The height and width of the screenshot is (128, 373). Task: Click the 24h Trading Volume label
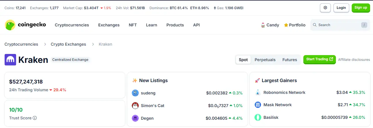pos(29,90)
